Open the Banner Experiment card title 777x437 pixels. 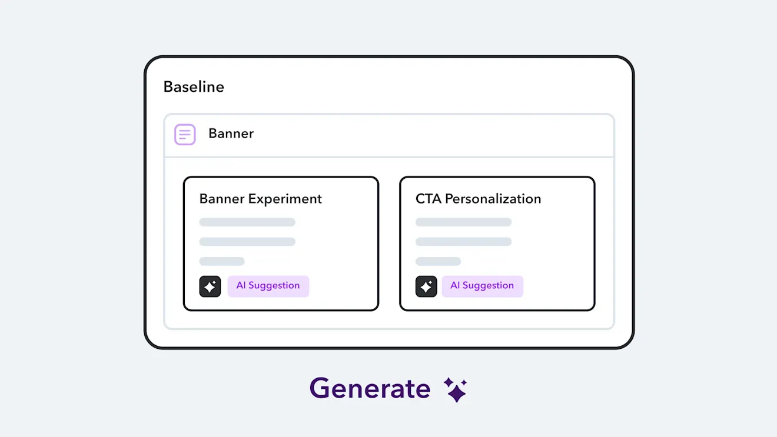click(x=261, y=199)
